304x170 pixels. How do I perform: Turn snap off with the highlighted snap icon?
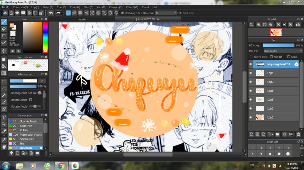pos(68,13)
